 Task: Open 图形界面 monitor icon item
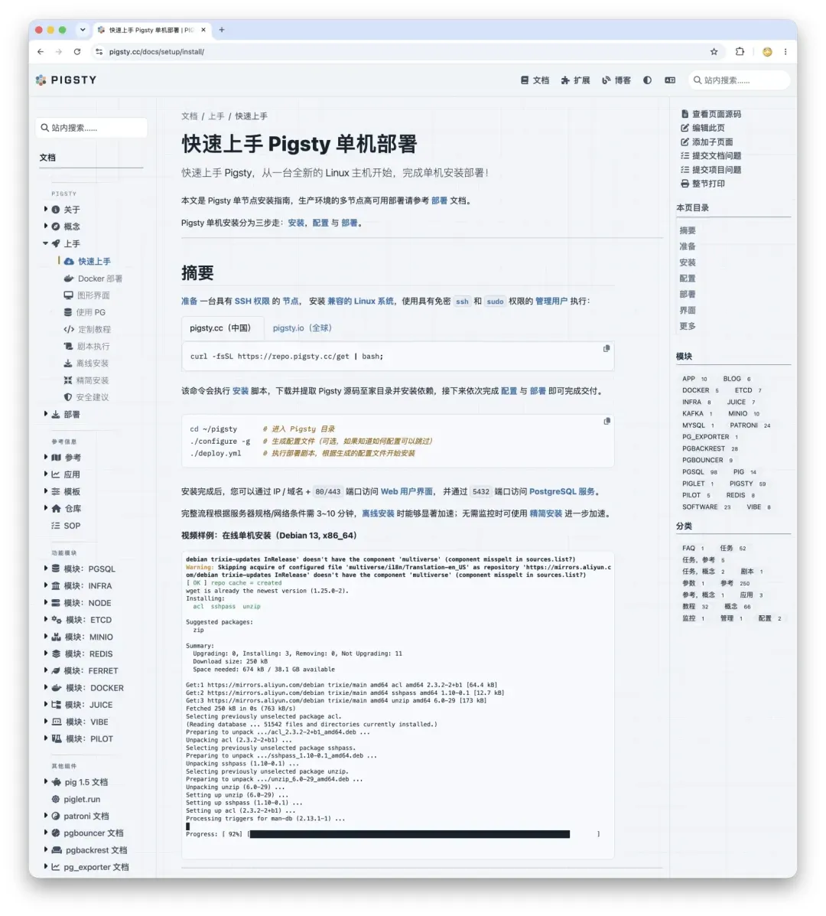87,295
